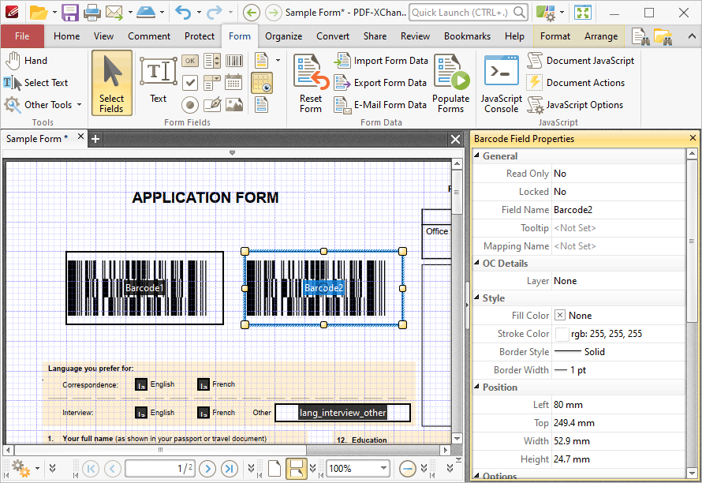The height and width of the screenshot is (483, 702).
Task: Click the Quick Launch search field
Action: click(469, 13)
